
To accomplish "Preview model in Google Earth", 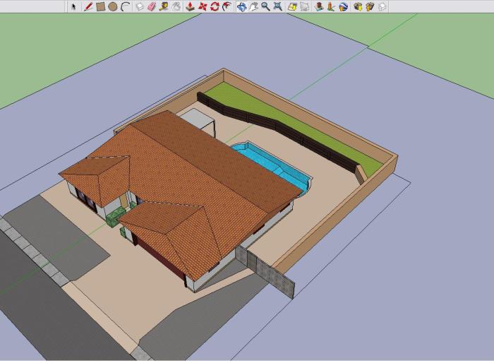I will 343,6.
